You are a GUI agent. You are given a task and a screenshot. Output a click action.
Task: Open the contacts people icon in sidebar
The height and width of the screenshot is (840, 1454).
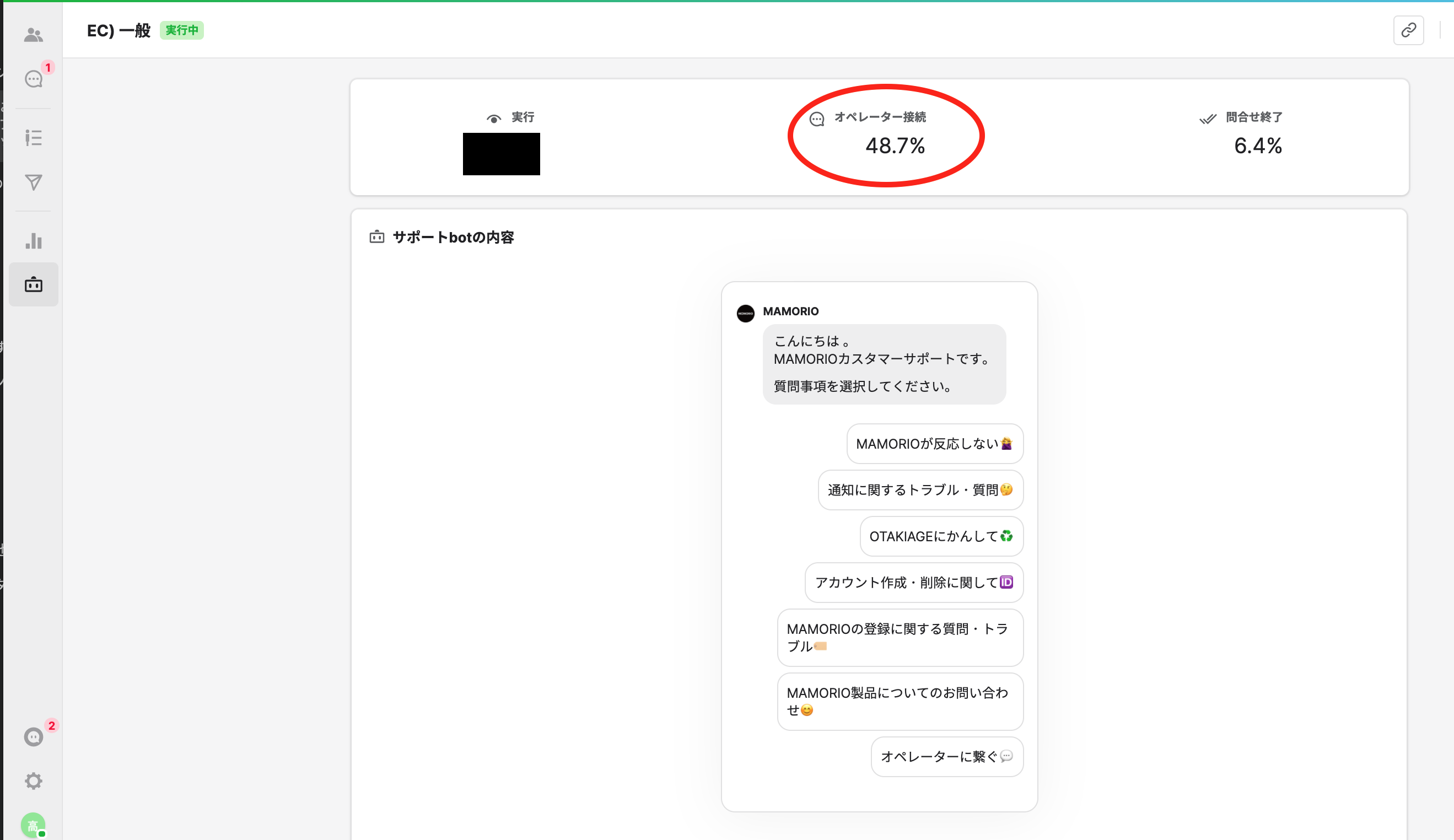[34, 35]
